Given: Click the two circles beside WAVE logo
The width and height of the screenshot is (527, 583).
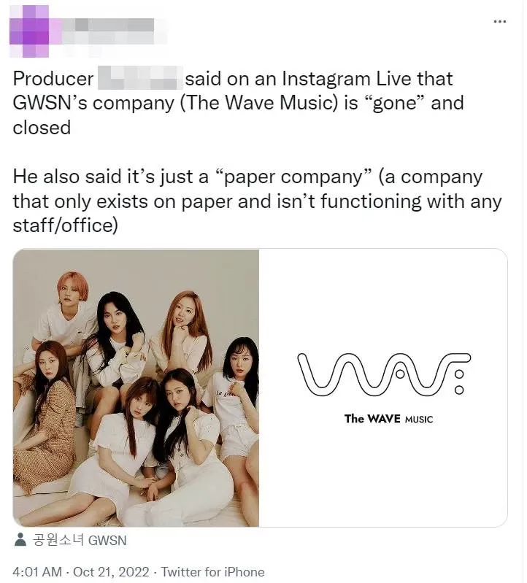Looking at the screenshot, I should pos(459,382).
